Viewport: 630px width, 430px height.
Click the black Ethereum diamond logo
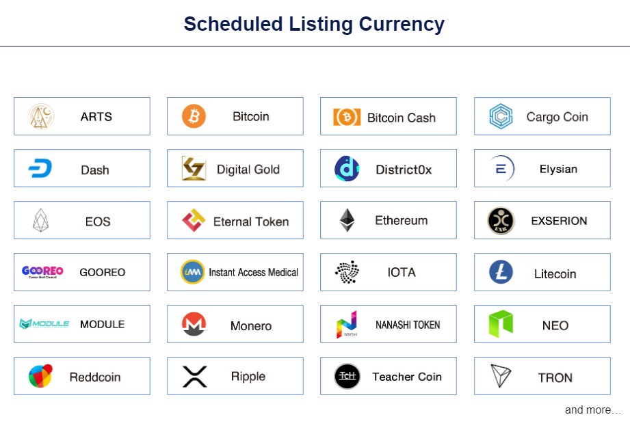[347, 220]
